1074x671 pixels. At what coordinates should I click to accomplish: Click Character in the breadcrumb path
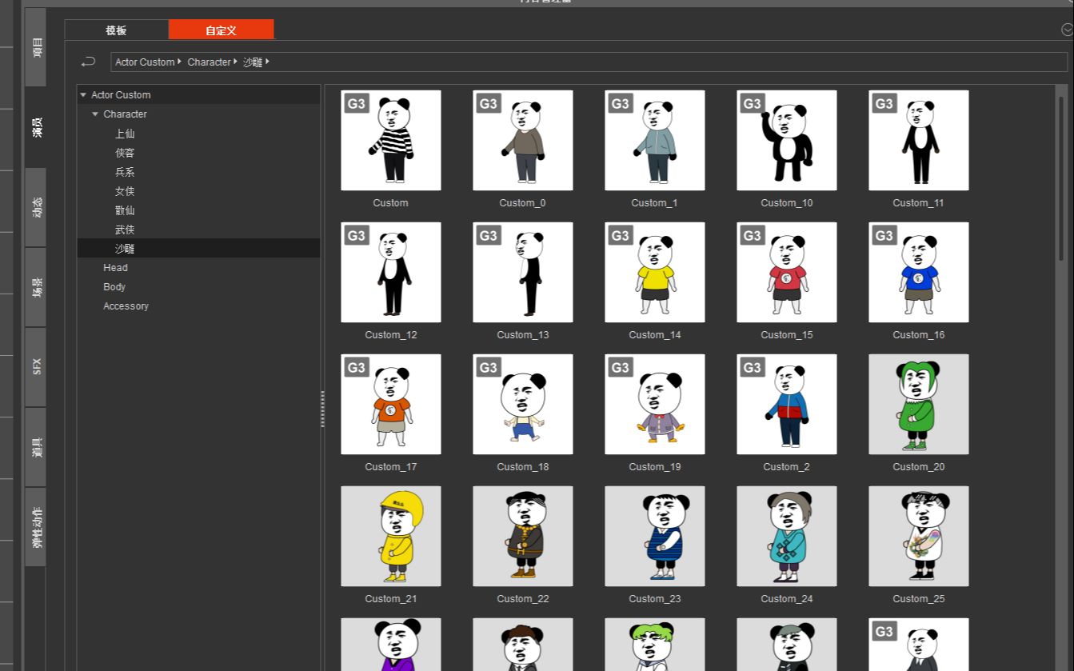209,62
